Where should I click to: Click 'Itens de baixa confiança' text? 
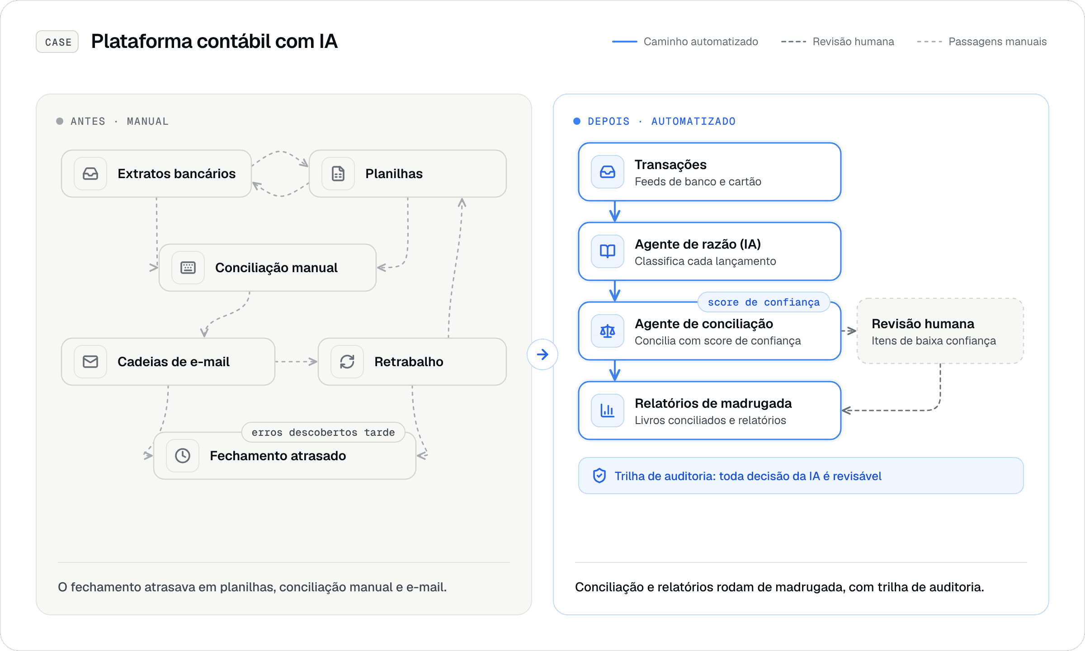coord(934,340)
